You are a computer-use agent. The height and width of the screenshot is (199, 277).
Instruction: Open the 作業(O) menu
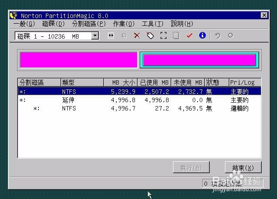tap(124, 24)
